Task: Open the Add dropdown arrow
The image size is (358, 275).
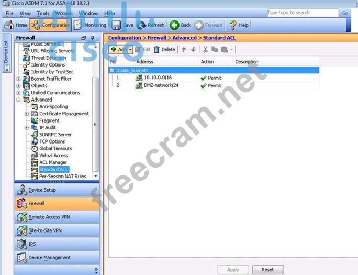Action: [130, 49]
